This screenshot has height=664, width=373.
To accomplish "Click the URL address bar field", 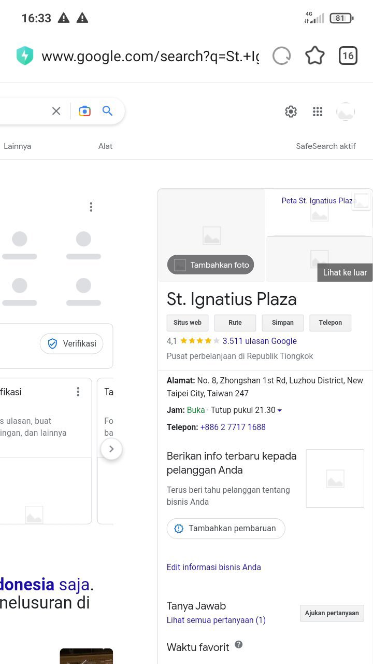I will tap(150, 56).
